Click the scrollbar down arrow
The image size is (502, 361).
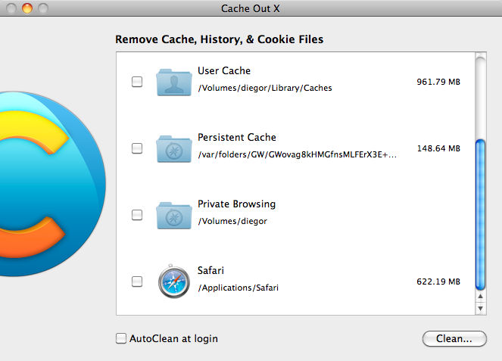point(480,309)
